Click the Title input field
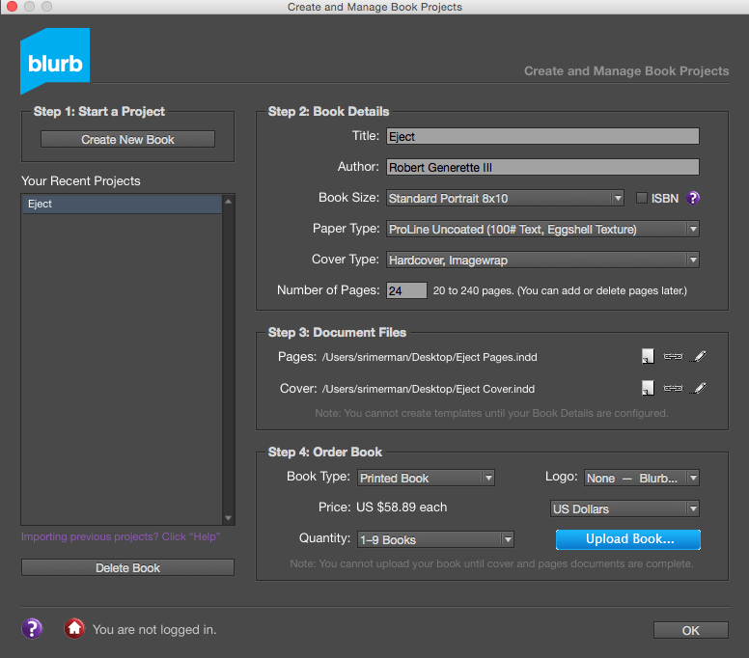 [542, 136]
